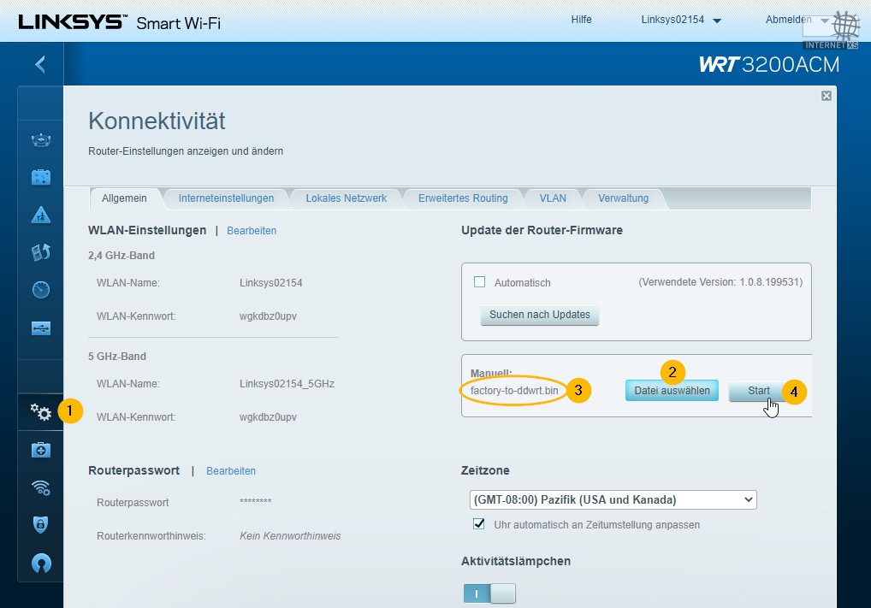
Task: Click the Linksys Smart Wi-Fi logo
Action: [x=120, y=22]
